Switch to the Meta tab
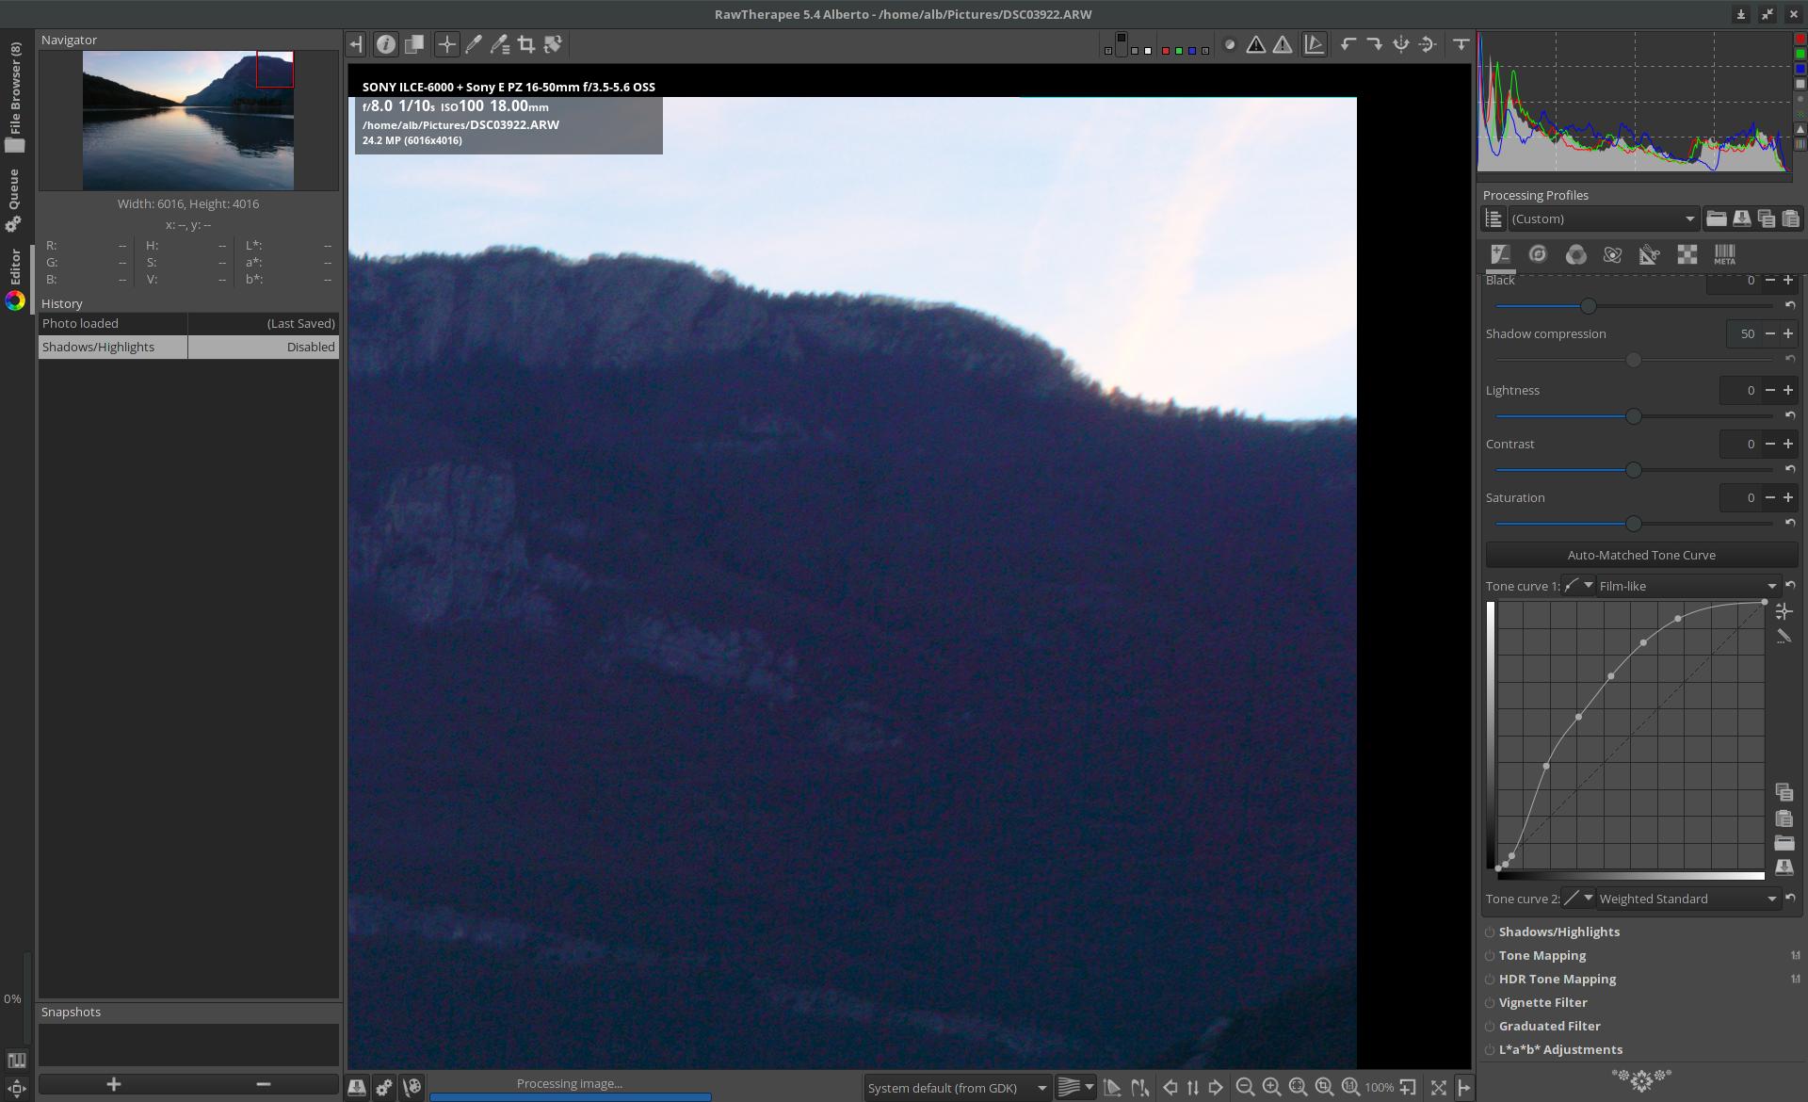 [1724, 254]
